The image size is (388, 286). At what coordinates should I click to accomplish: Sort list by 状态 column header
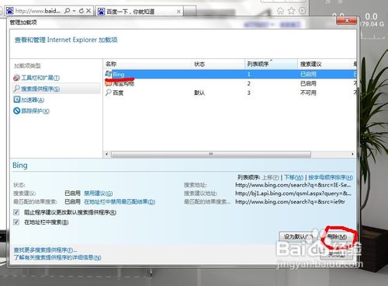pyautogui.click(x=218, y=64)
